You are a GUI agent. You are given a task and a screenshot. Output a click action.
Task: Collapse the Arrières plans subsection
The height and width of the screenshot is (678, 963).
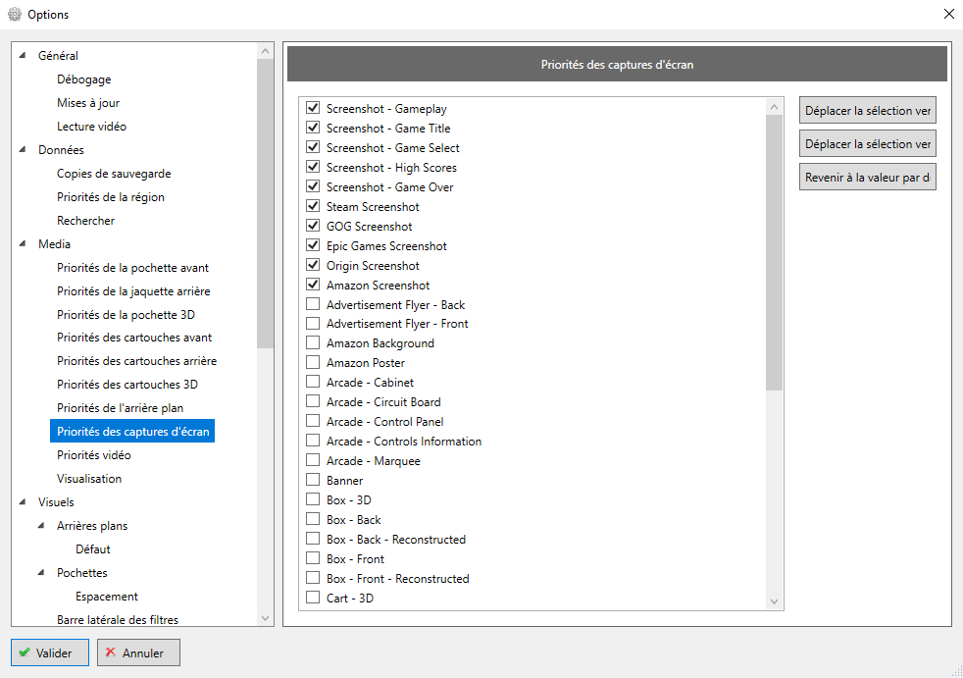pos(41,526)
